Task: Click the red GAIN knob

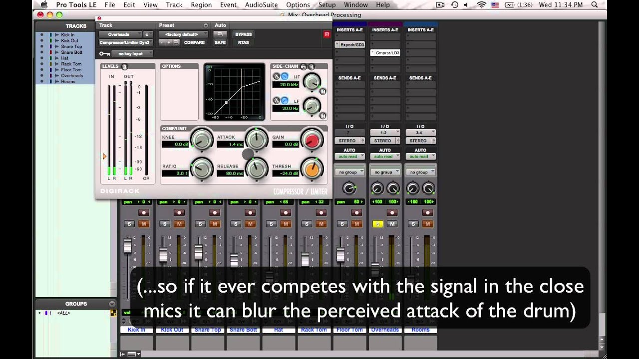Action: coord(312,141)
